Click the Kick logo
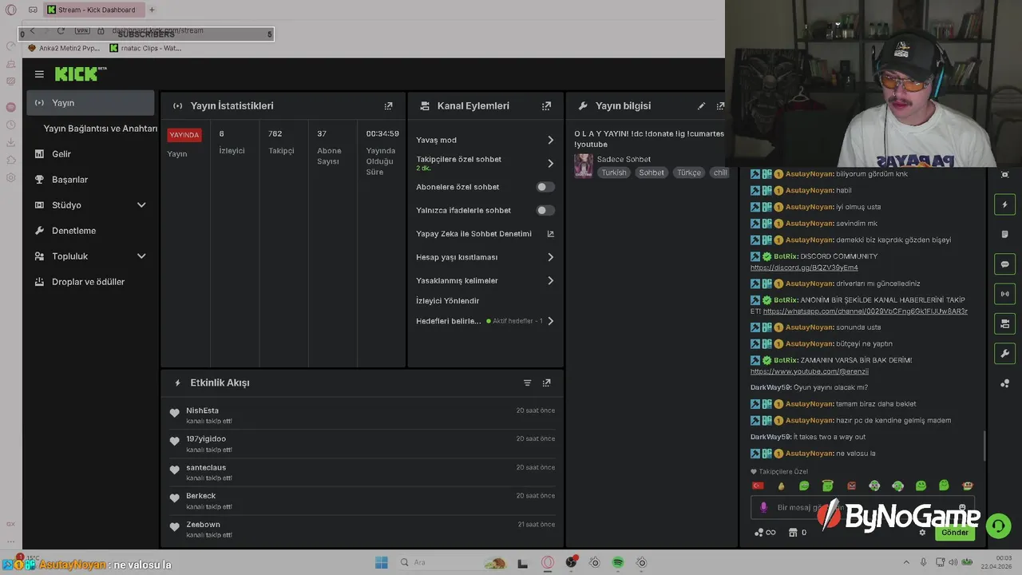 (81, 73)
